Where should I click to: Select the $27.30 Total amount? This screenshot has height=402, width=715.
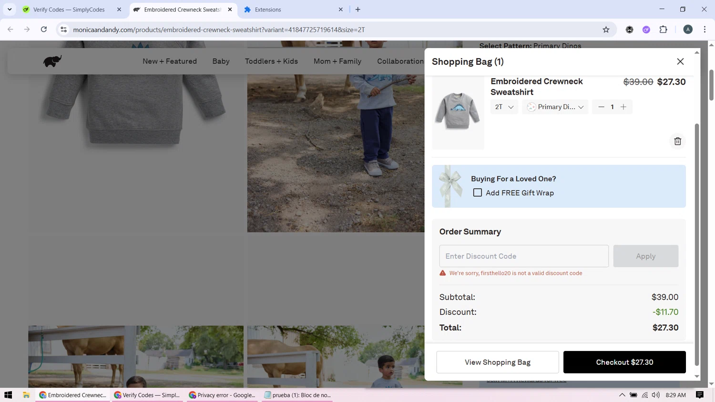(x=665, y=327)
